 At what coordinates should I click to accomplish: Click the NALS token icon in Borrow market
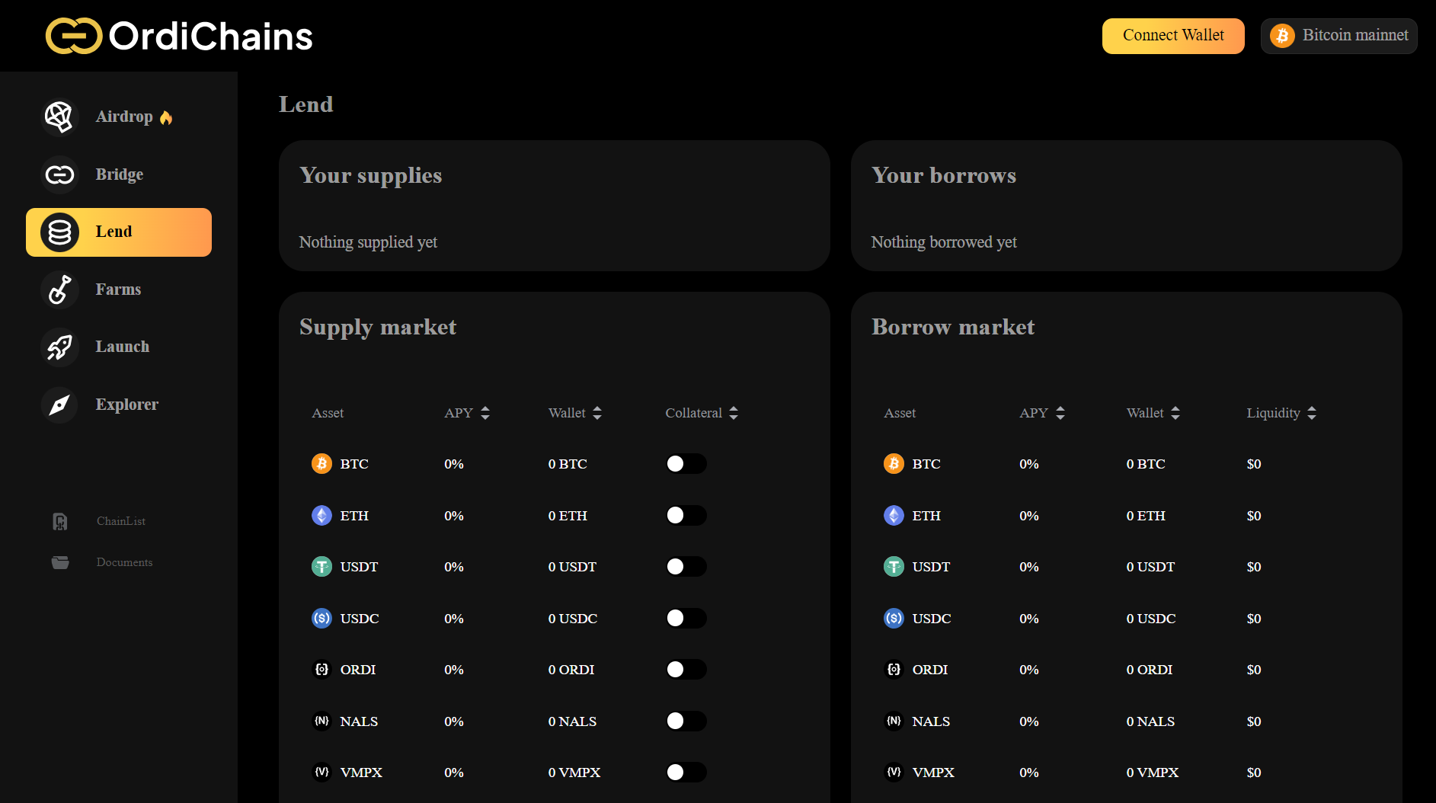click(x=894, y=721)
